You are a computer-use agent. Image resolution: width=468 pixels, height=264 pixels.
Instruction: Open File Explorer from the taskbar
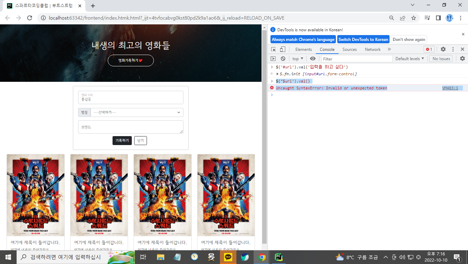(x=161, y=257)
